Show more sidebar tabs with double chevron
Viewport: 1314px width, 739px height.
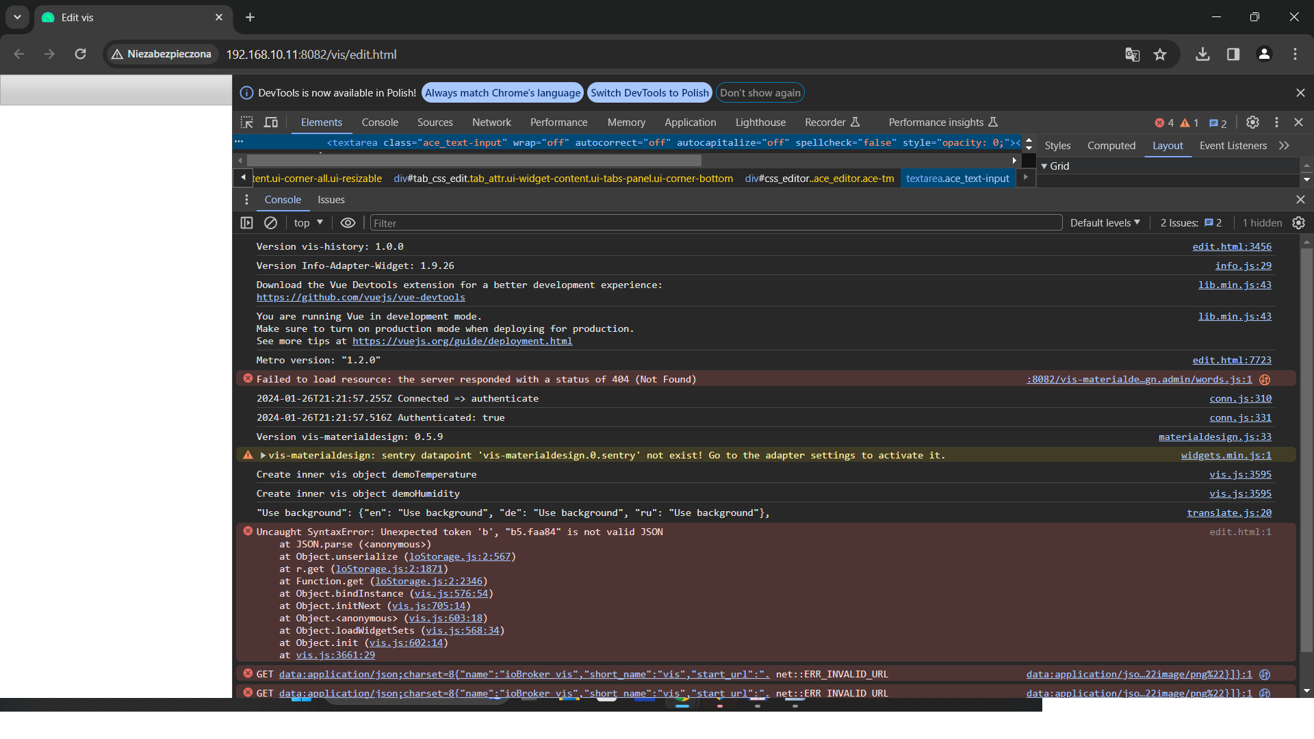click(1284, 146)
